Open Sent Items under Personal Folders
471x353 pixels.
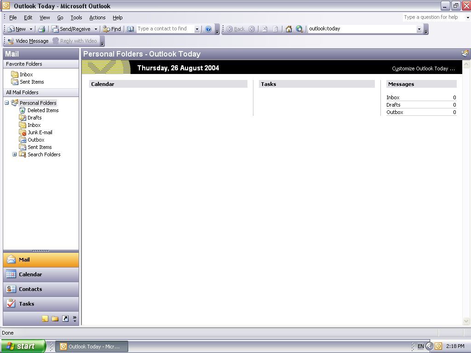point(35,147)
